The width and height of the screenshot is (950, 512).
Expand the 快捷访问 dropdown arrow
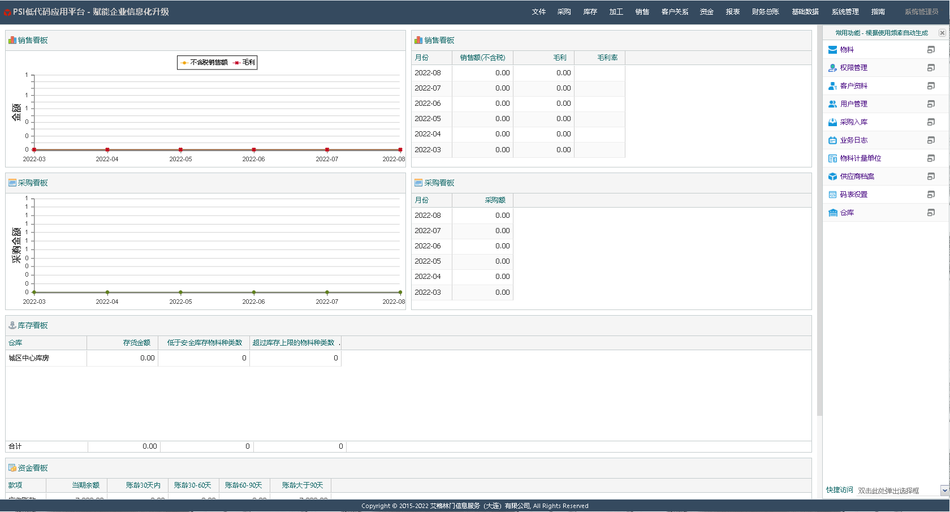(x=944, y=491)
